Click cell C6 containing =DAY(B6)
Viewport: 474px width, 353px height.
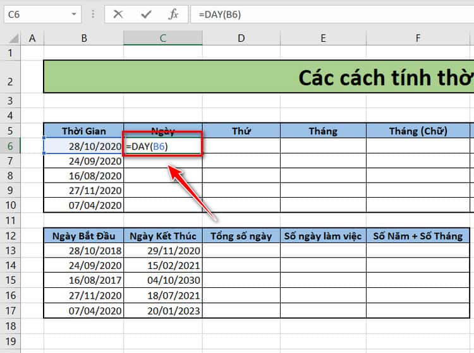(163, 147)
